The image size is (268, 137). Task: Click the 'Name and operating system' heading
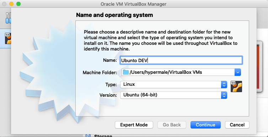(x=114, y=15)
